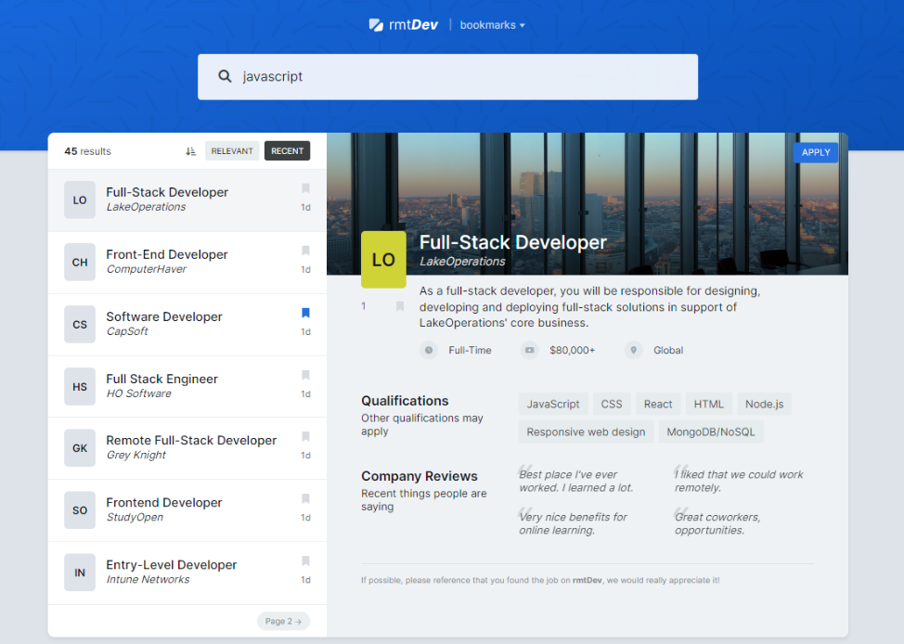Click the javascript search input field
The image size is (904, 644).
point(448,77)
